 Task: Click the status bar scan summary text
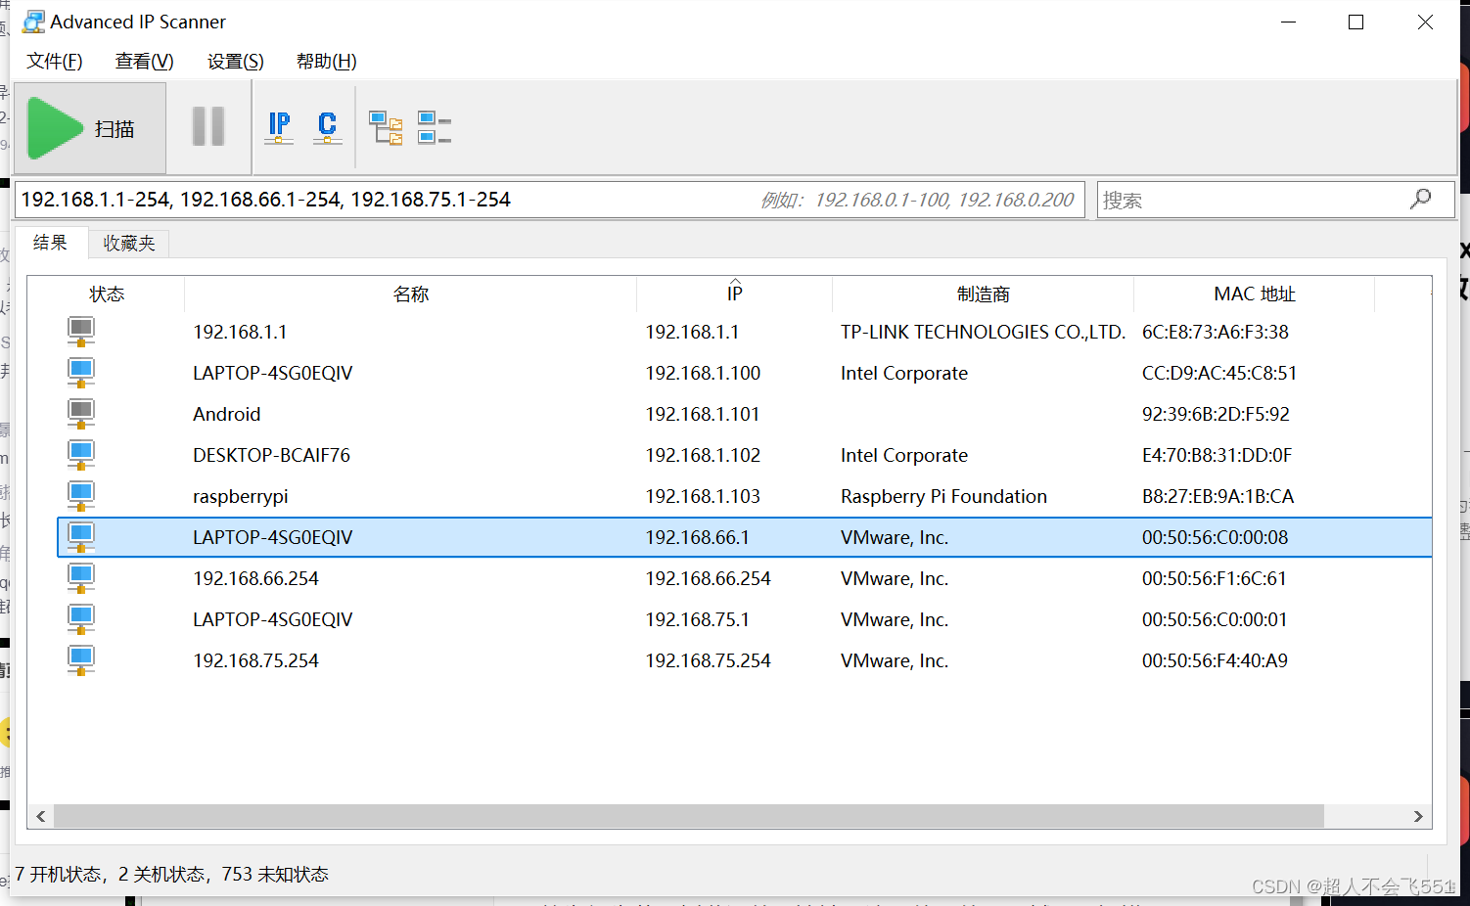171,874
